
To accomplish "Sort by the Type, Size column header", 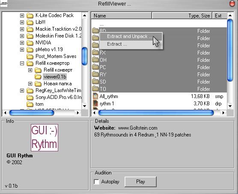I will [x=182, y=16].
